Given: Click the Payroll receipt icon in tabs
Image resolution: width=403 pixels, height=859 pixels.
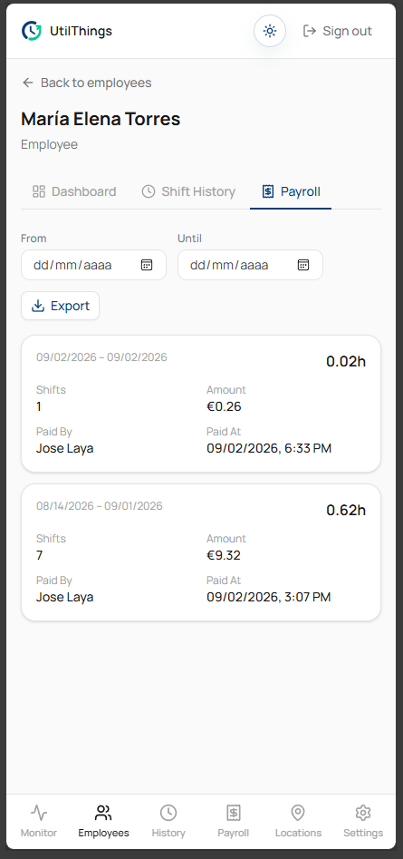Looking at the screenshot, I should [267, 191].
